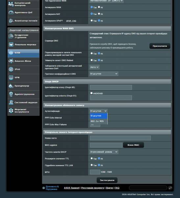This screenshot has width=180, height=198.
Task: Focus the MTU input field
Action: click(x=95, y=172)
